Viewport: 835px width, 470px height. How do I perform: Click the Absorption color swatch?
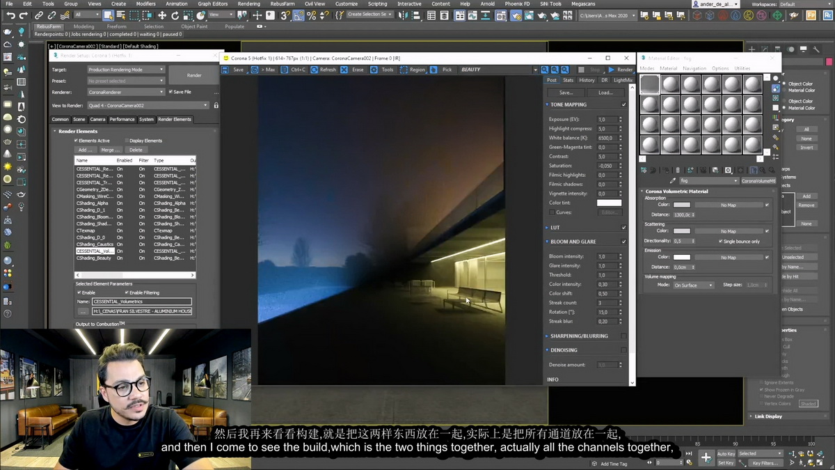click(x=682, y=205)
